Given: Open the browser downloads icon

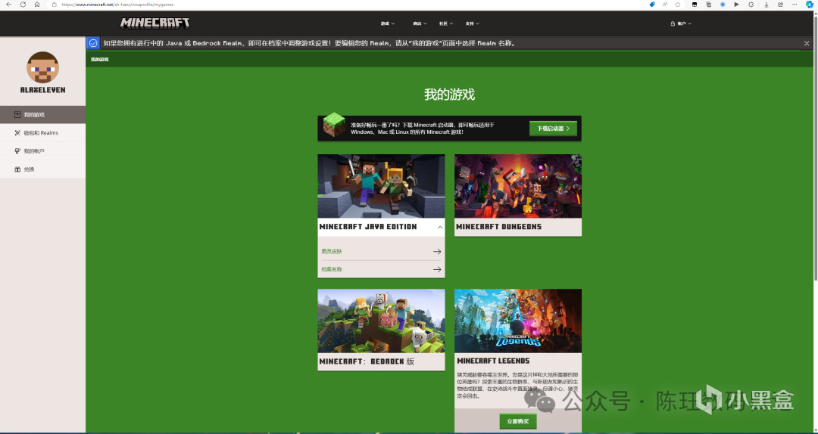Looking at the screenshot, I should pos(766,5).
